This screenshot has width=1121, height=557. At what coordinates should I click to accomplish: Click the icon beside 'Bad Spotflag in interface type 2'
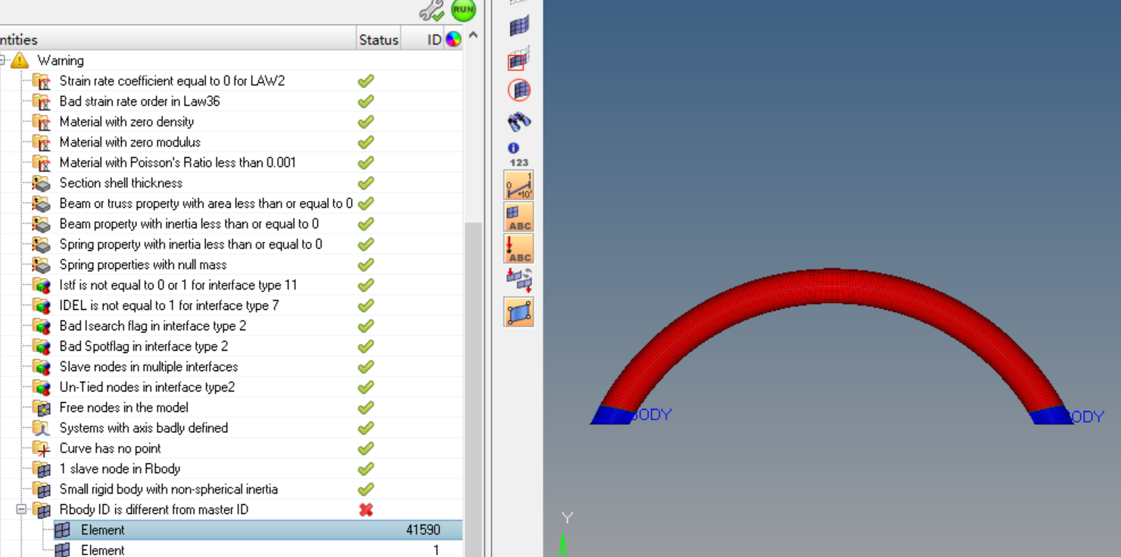41,346
